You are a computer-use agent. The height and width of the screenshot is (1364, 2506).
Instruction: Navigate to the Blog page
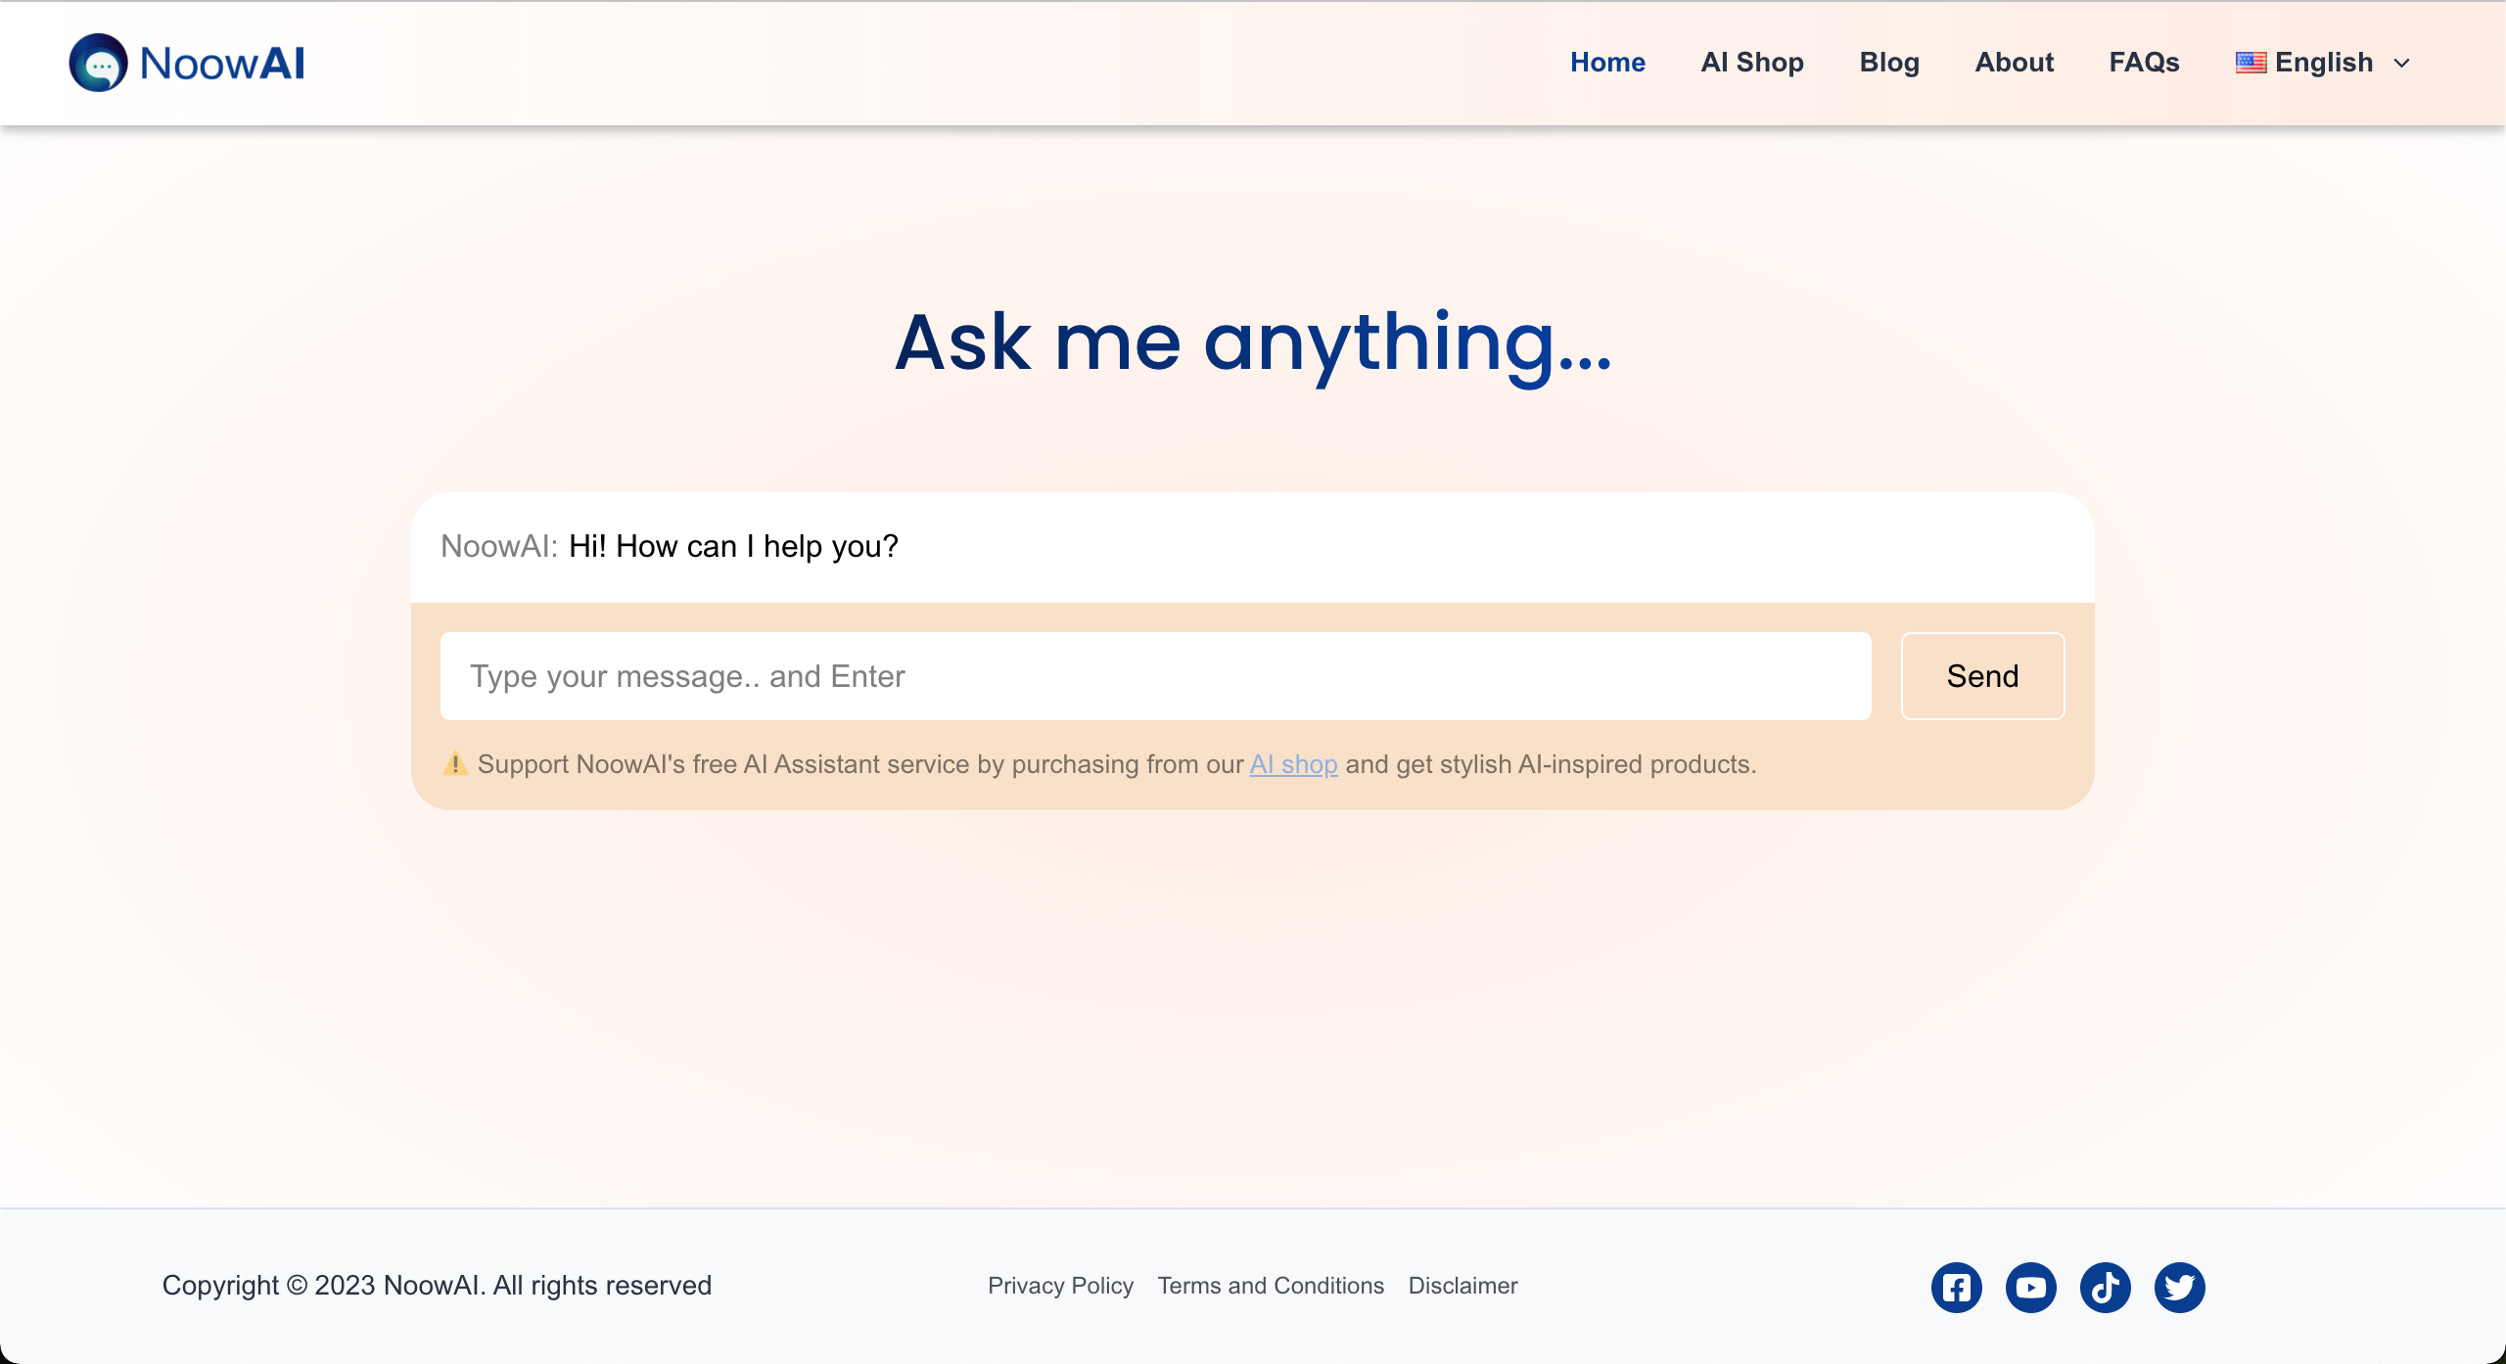[x=1888, y=63]
